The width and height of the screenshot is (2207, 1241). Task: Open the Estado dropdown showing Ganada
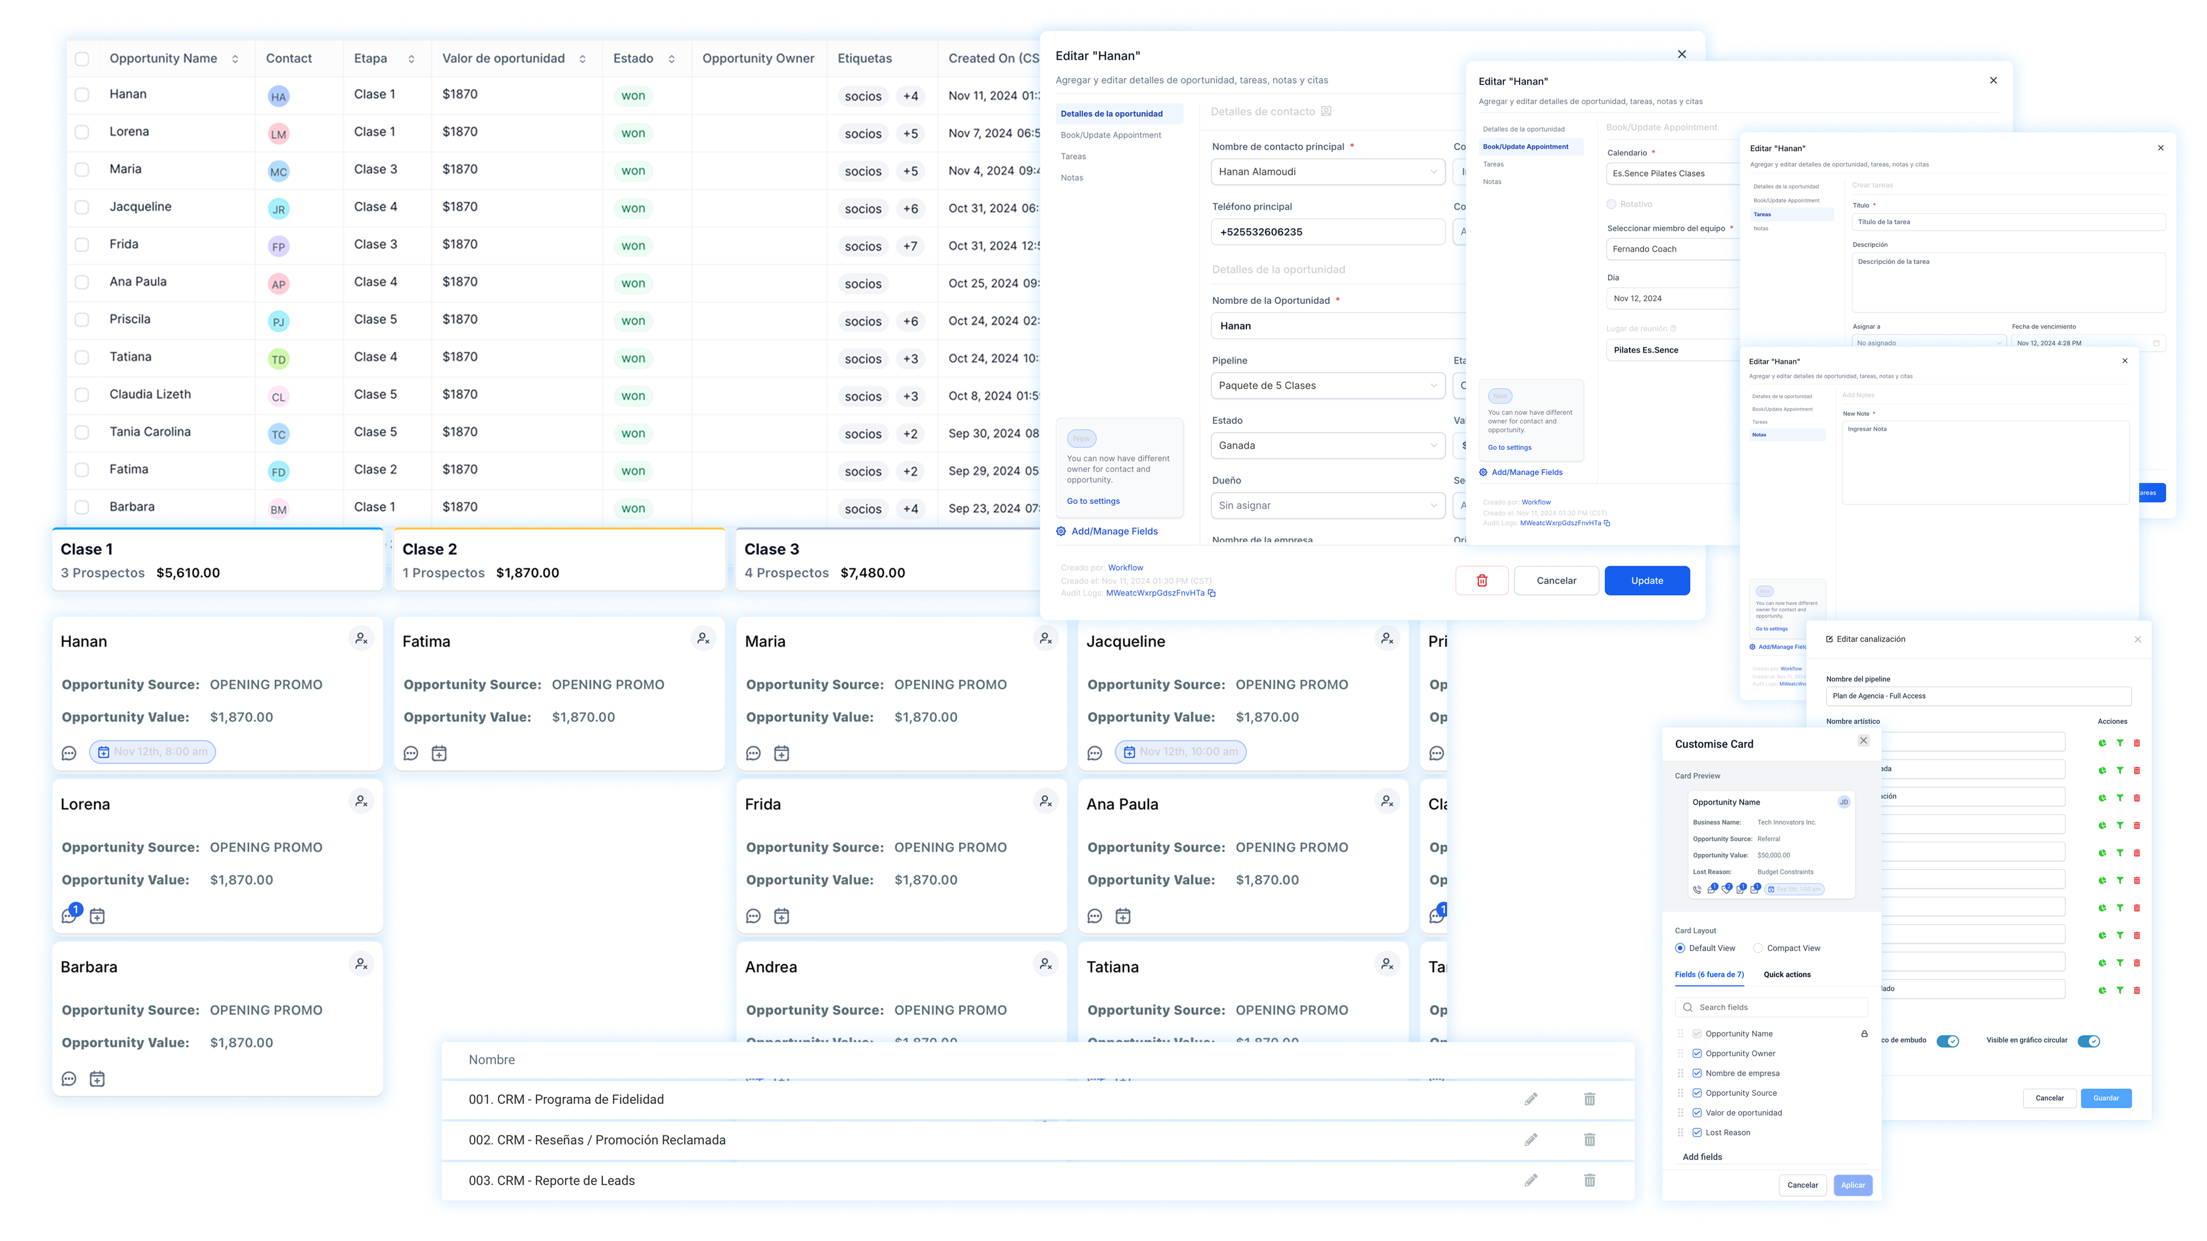[1328, 445]
